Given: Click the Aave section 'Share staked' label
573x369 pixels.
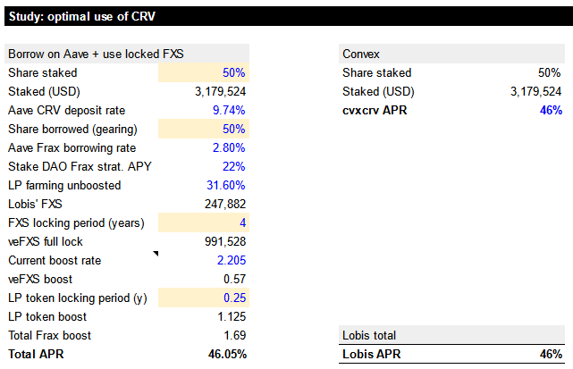Looking at the screenshot, I should point(42,72).
